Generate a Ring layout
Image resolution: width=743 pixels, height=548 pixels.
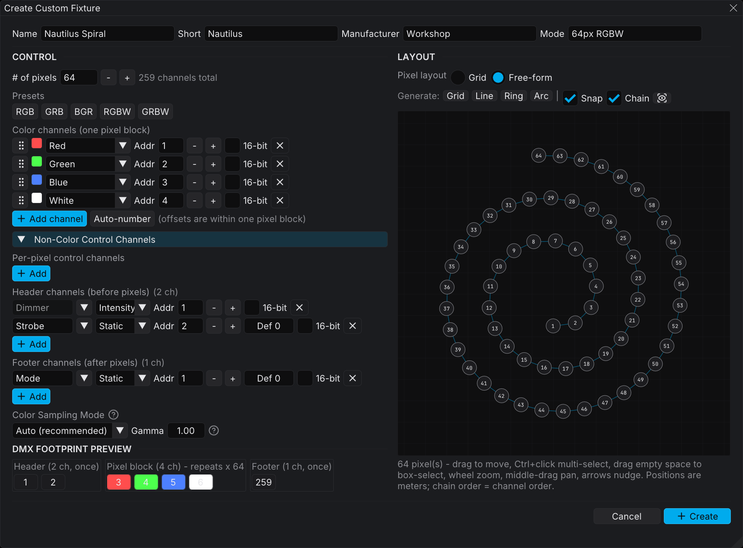tap(513, 96)
